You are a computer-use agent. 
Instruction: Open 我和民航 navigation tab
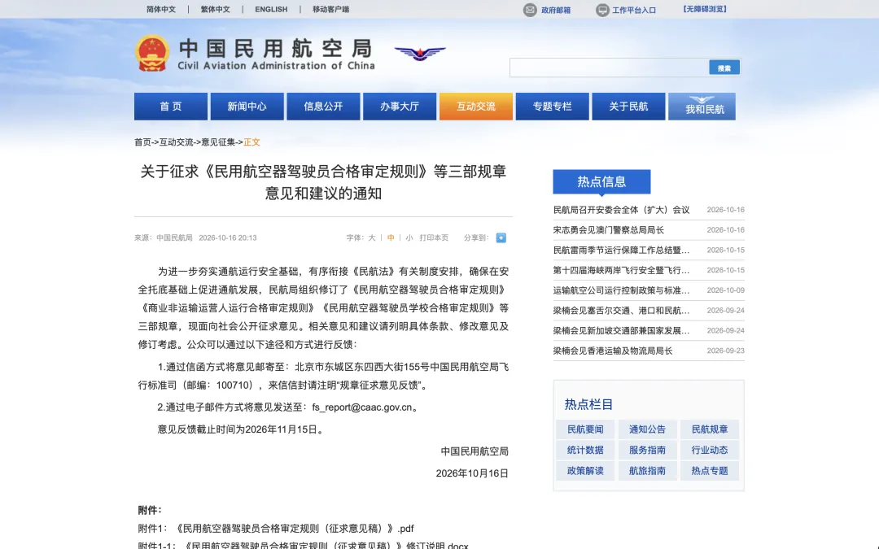(702, 107)
